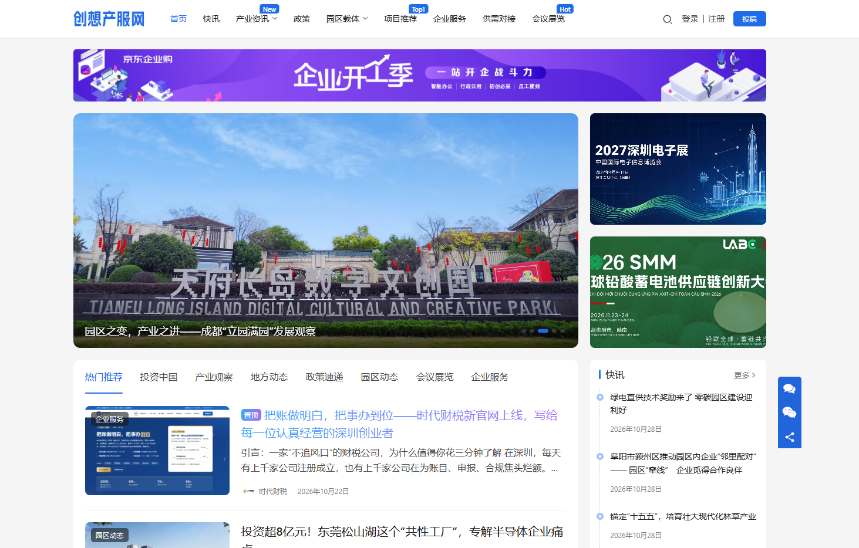
Task: Click the 时代财税 source name
Action: [x=273, y=491]
